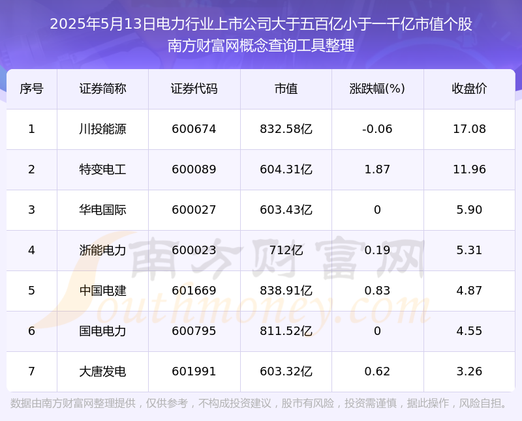The image size is (522, 421).
Task: Click closing price 3.26
Action: point(469,371)
